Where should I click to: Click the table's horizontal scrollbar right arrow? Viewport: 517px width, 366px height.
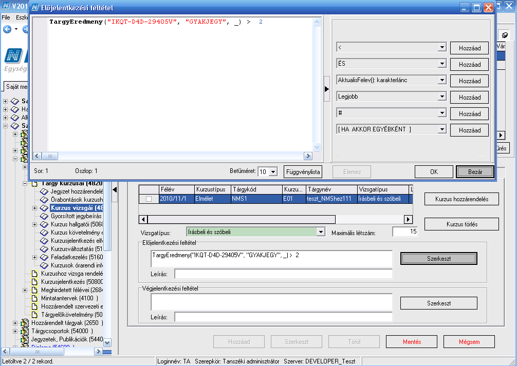[408, 219]
